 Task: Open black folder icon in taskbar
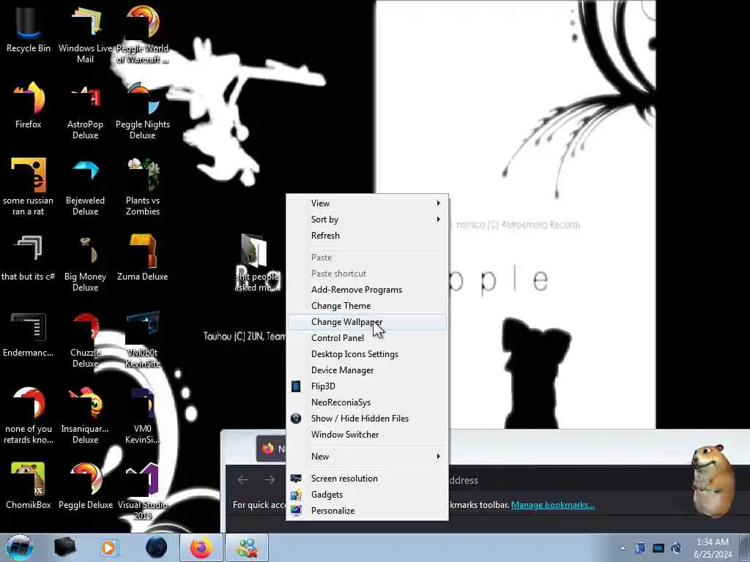coord(65,547)
